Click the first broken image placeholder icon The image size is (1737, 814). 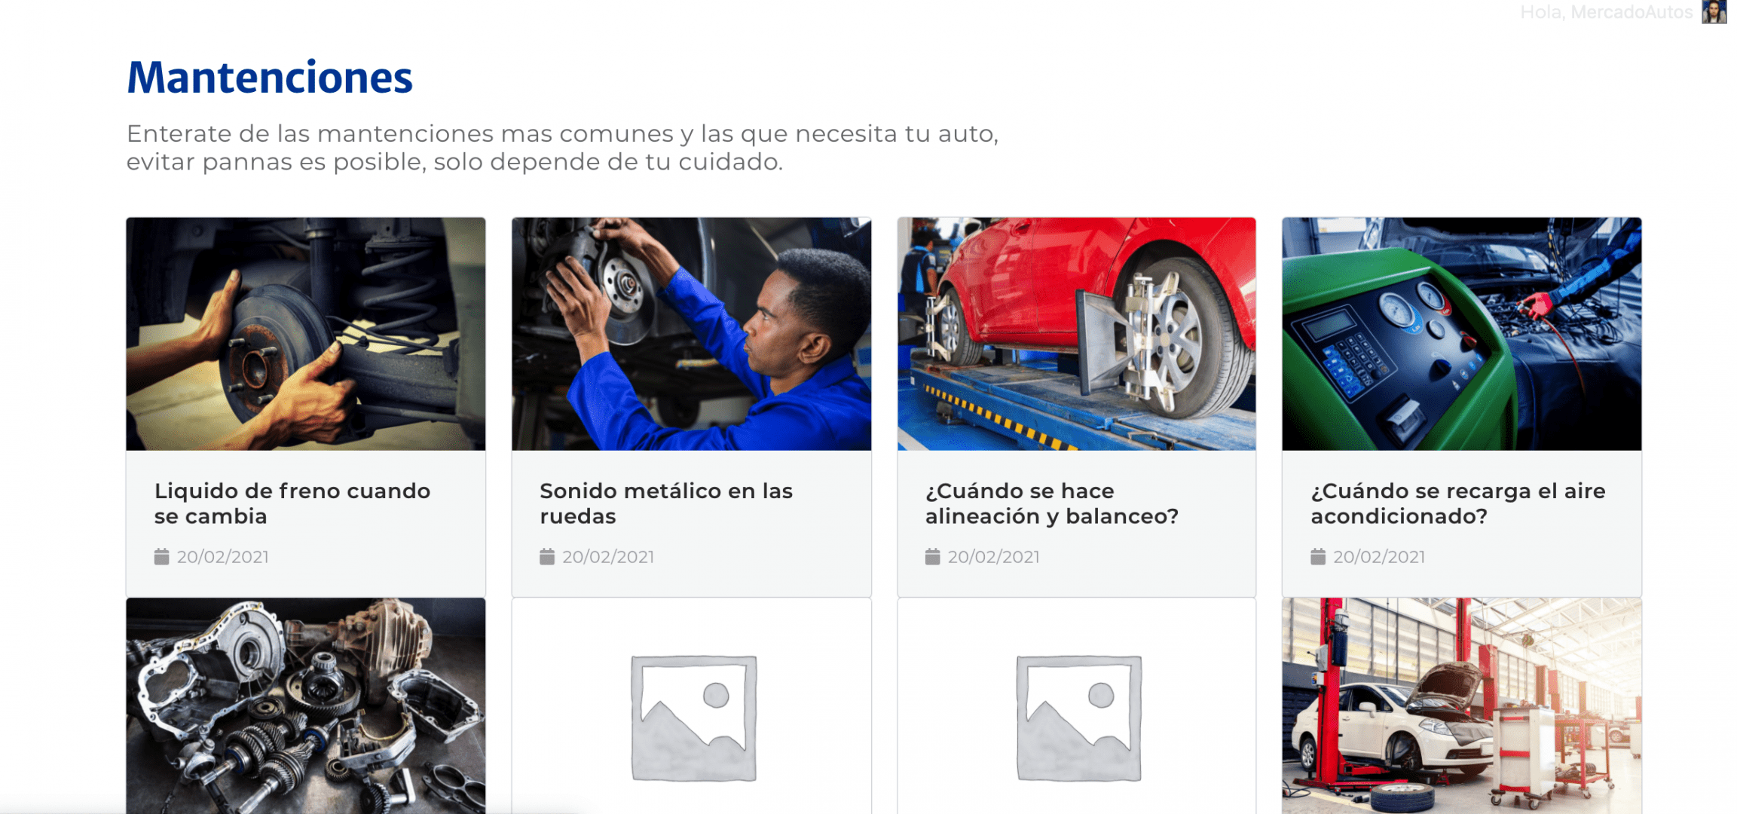click(x=693, y=718)
